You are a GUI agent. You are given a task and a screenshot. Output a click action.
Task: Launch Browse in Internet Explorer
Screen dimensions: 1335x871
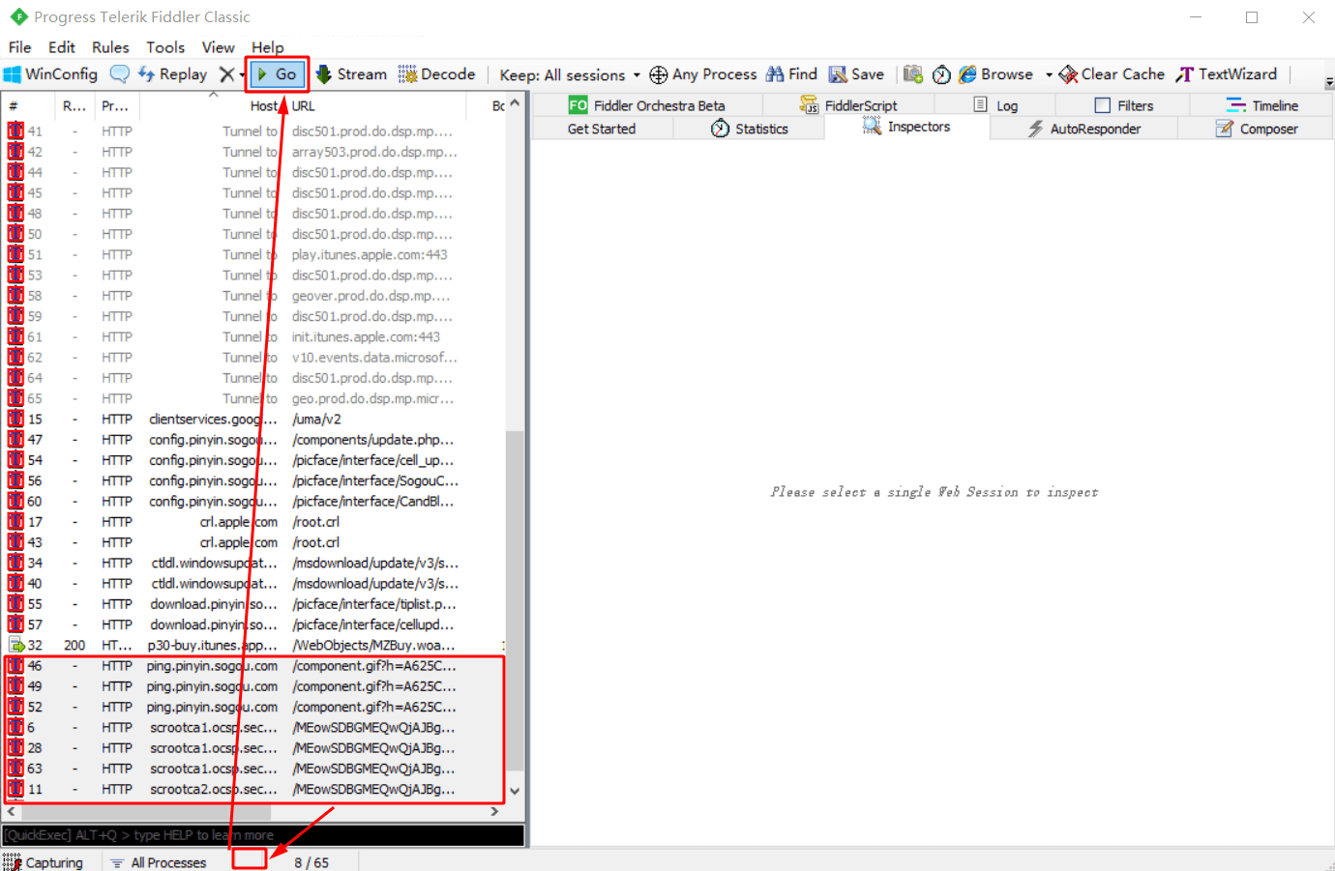click(995, 74)
